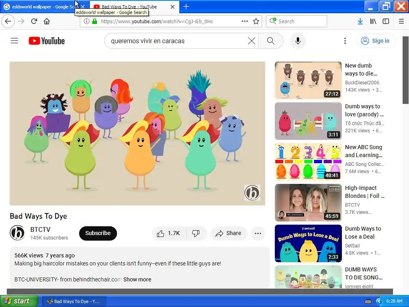This screenshot has width=409, height=307.
Task: Open New ABC Song and Learning thumbnail
Action: (x=308, y=162)
